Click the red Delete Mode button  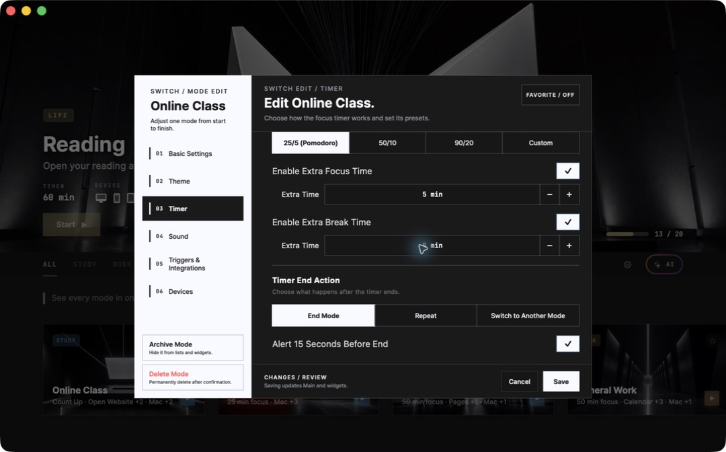(x=193, y=377)
